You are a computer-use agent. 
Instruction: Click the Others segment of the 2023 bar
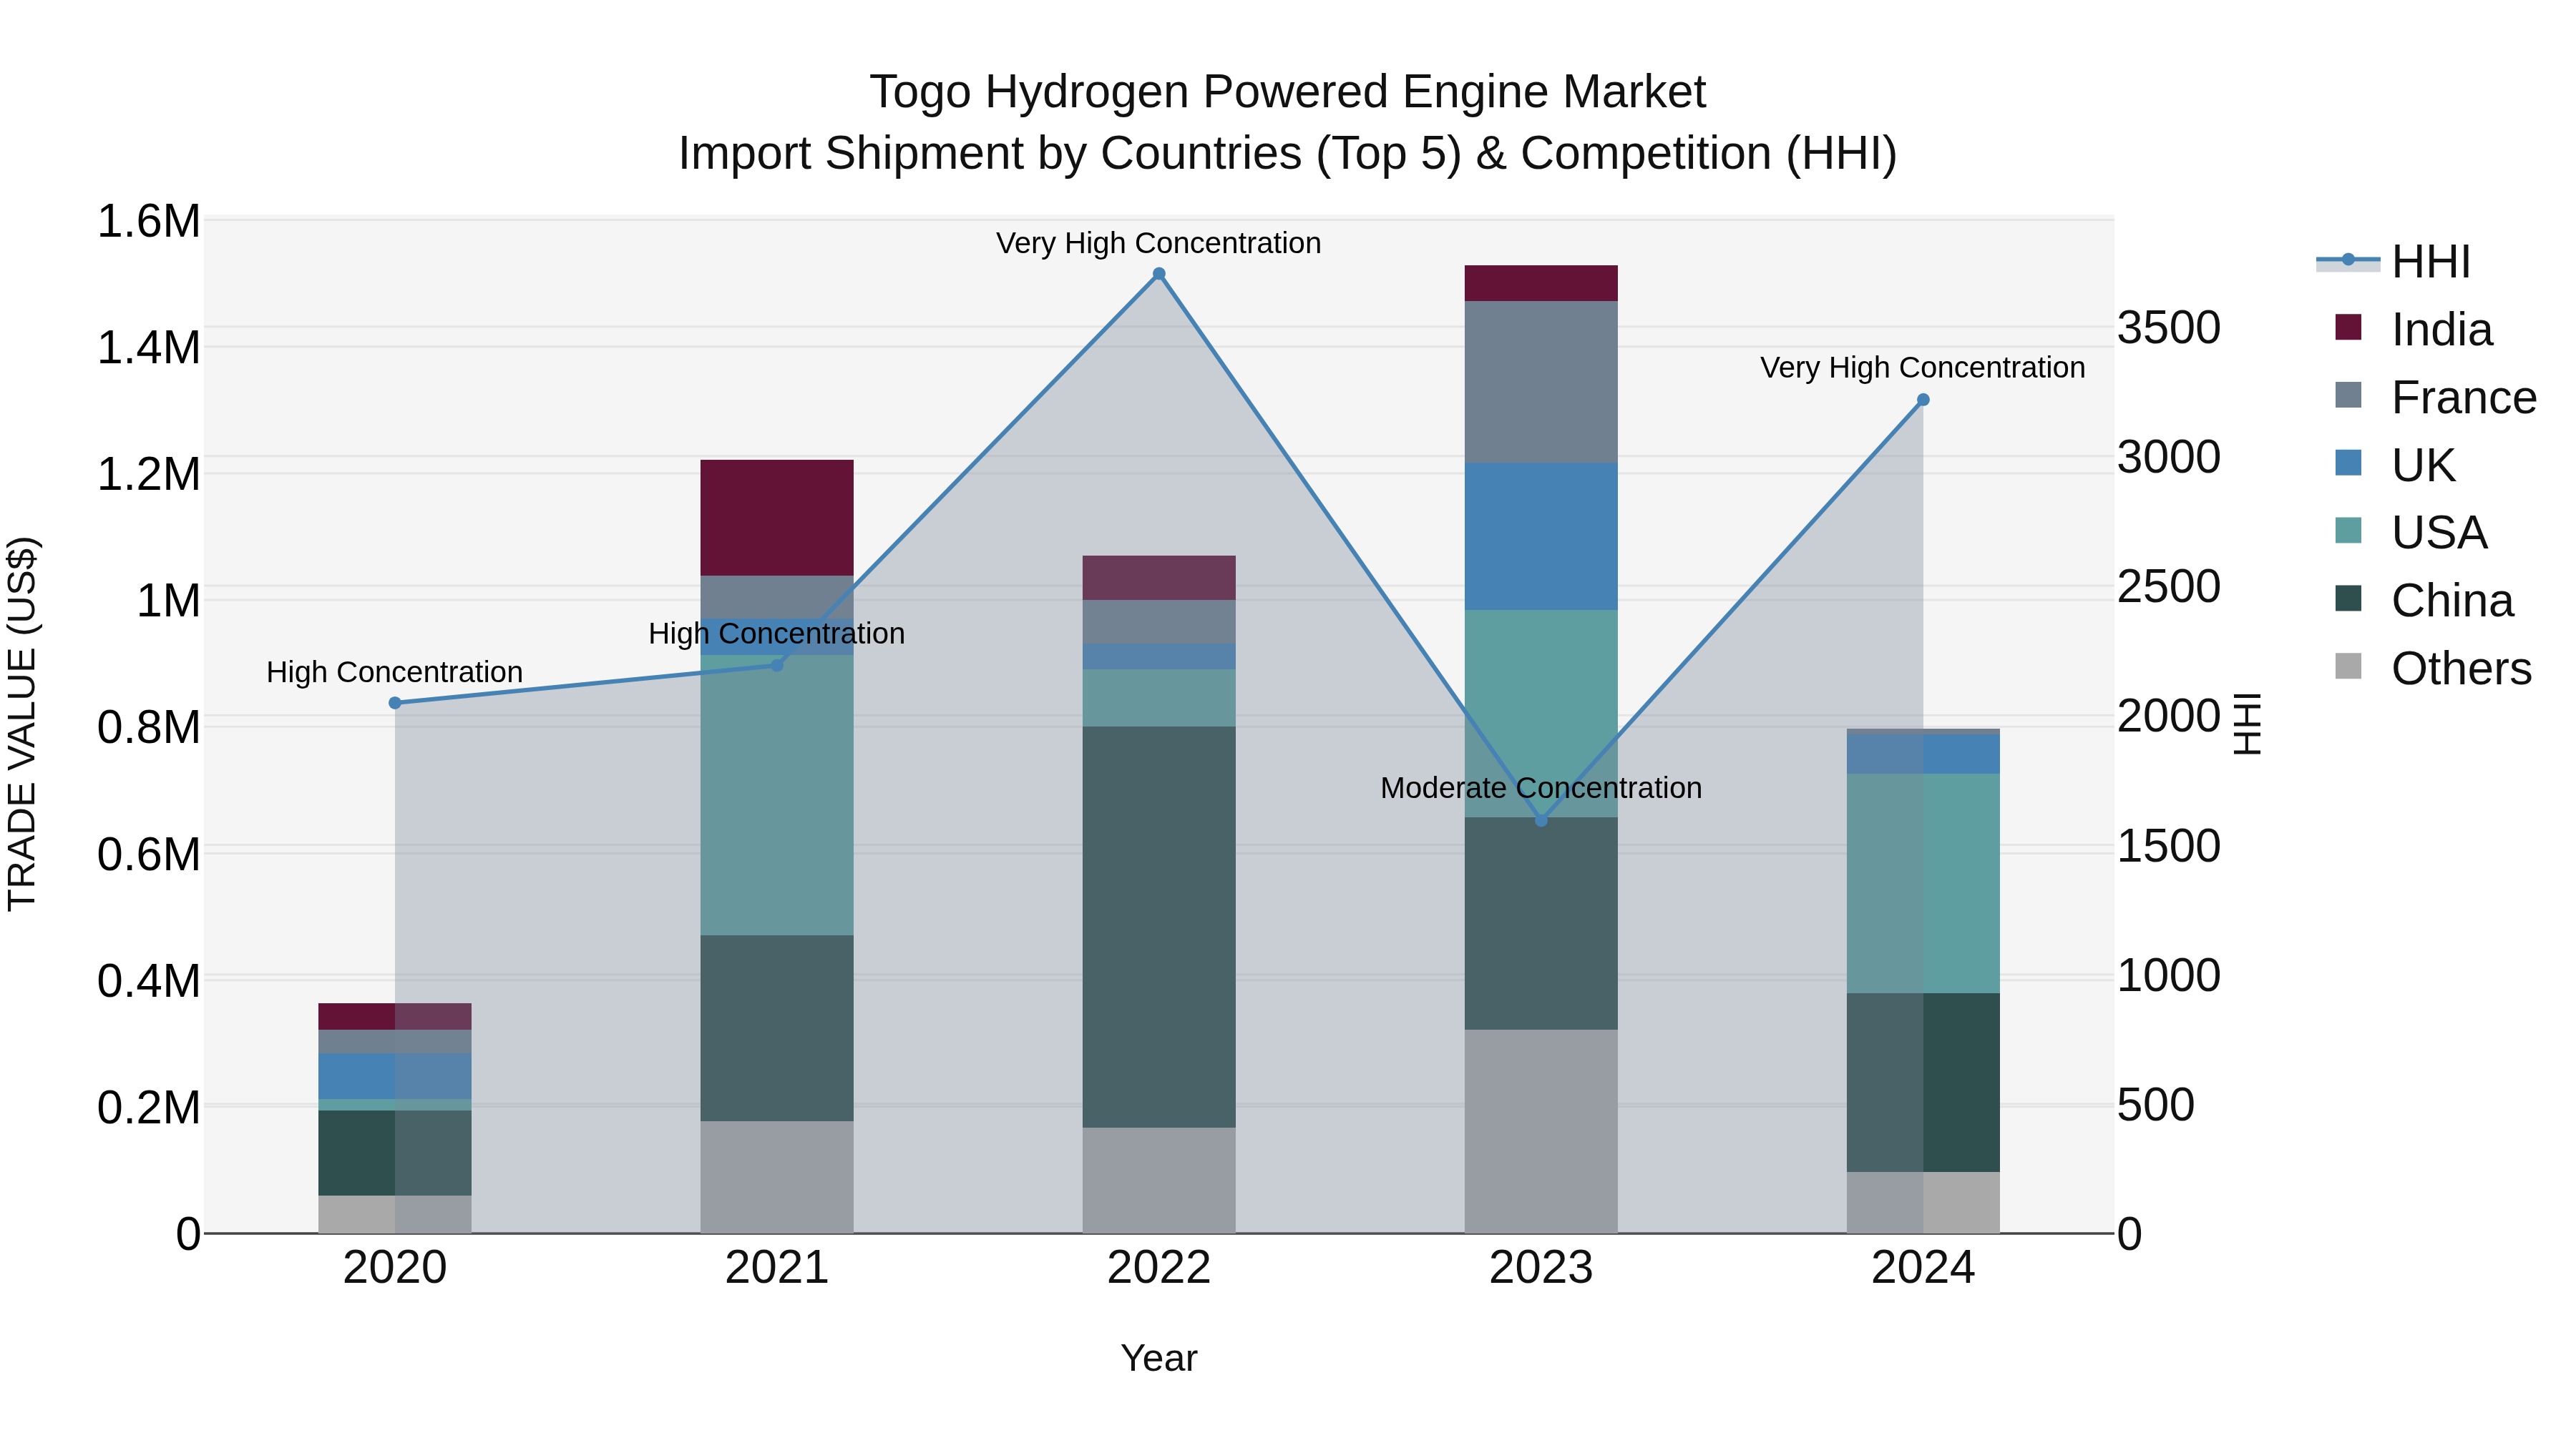pos(1541,1131)
